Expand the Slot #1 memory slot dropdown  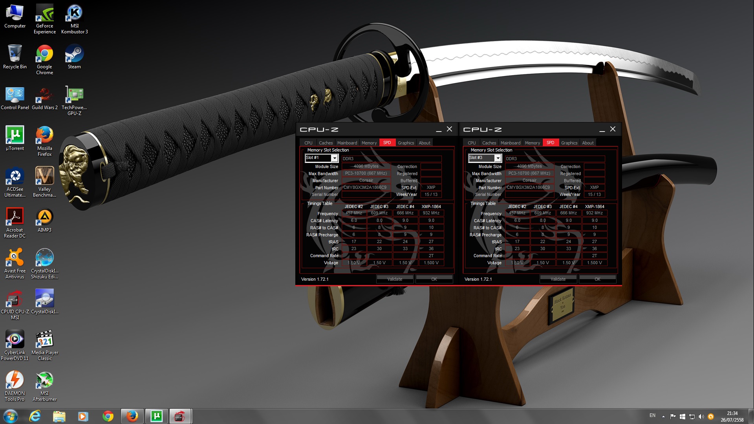coord(334,158)
